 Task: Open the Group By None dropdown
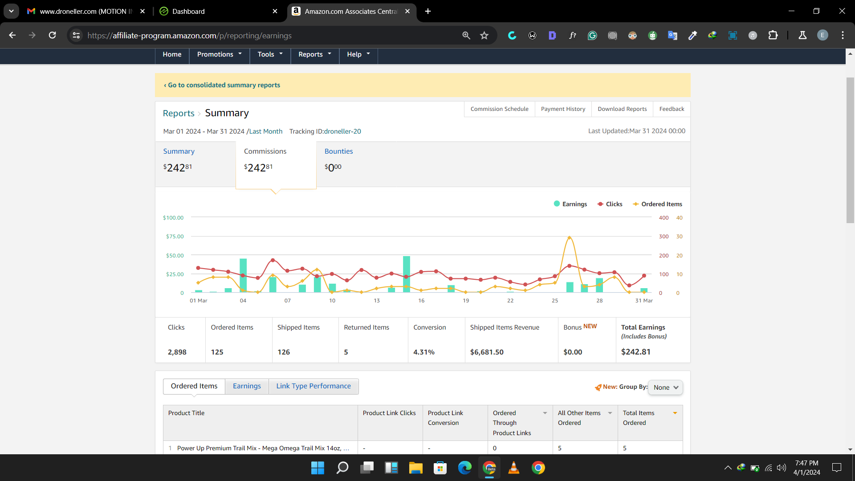click(665, 387)
